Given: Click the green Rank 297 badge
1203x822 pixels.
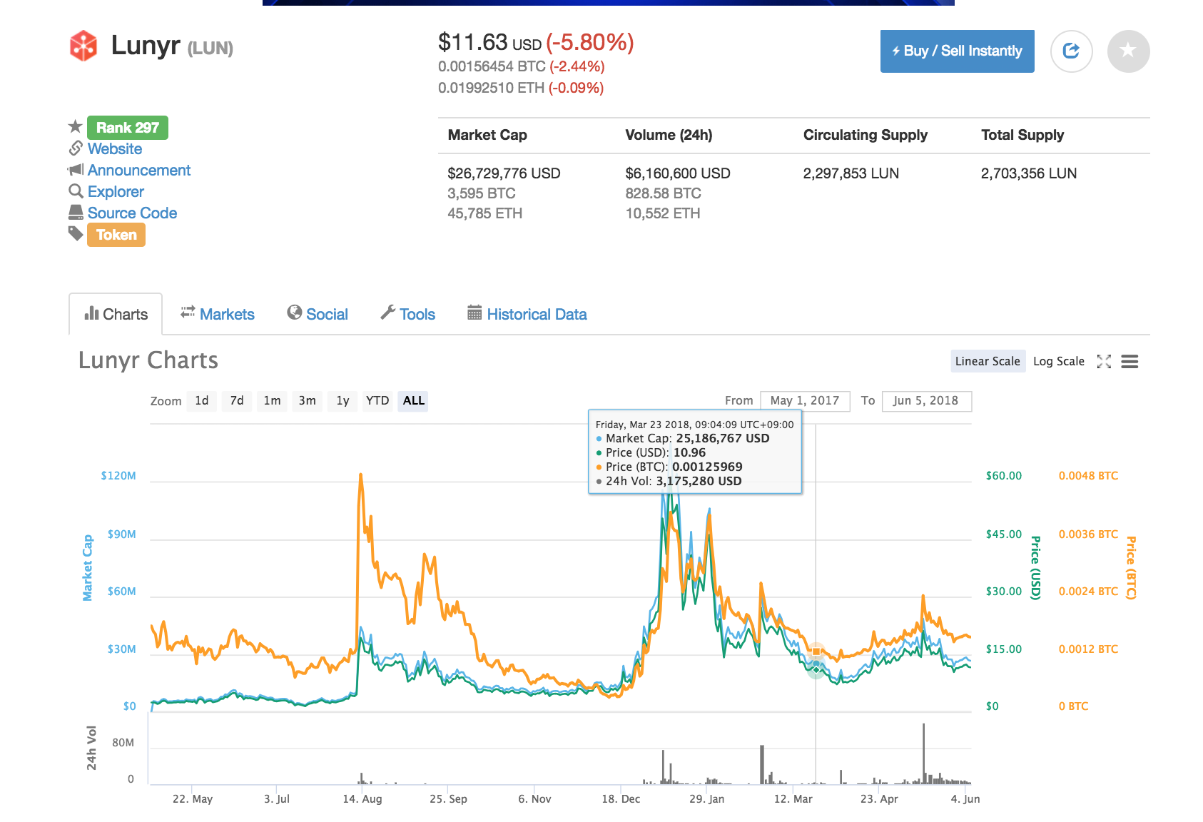Looking at the screenshot, I should tap(128, 128).
